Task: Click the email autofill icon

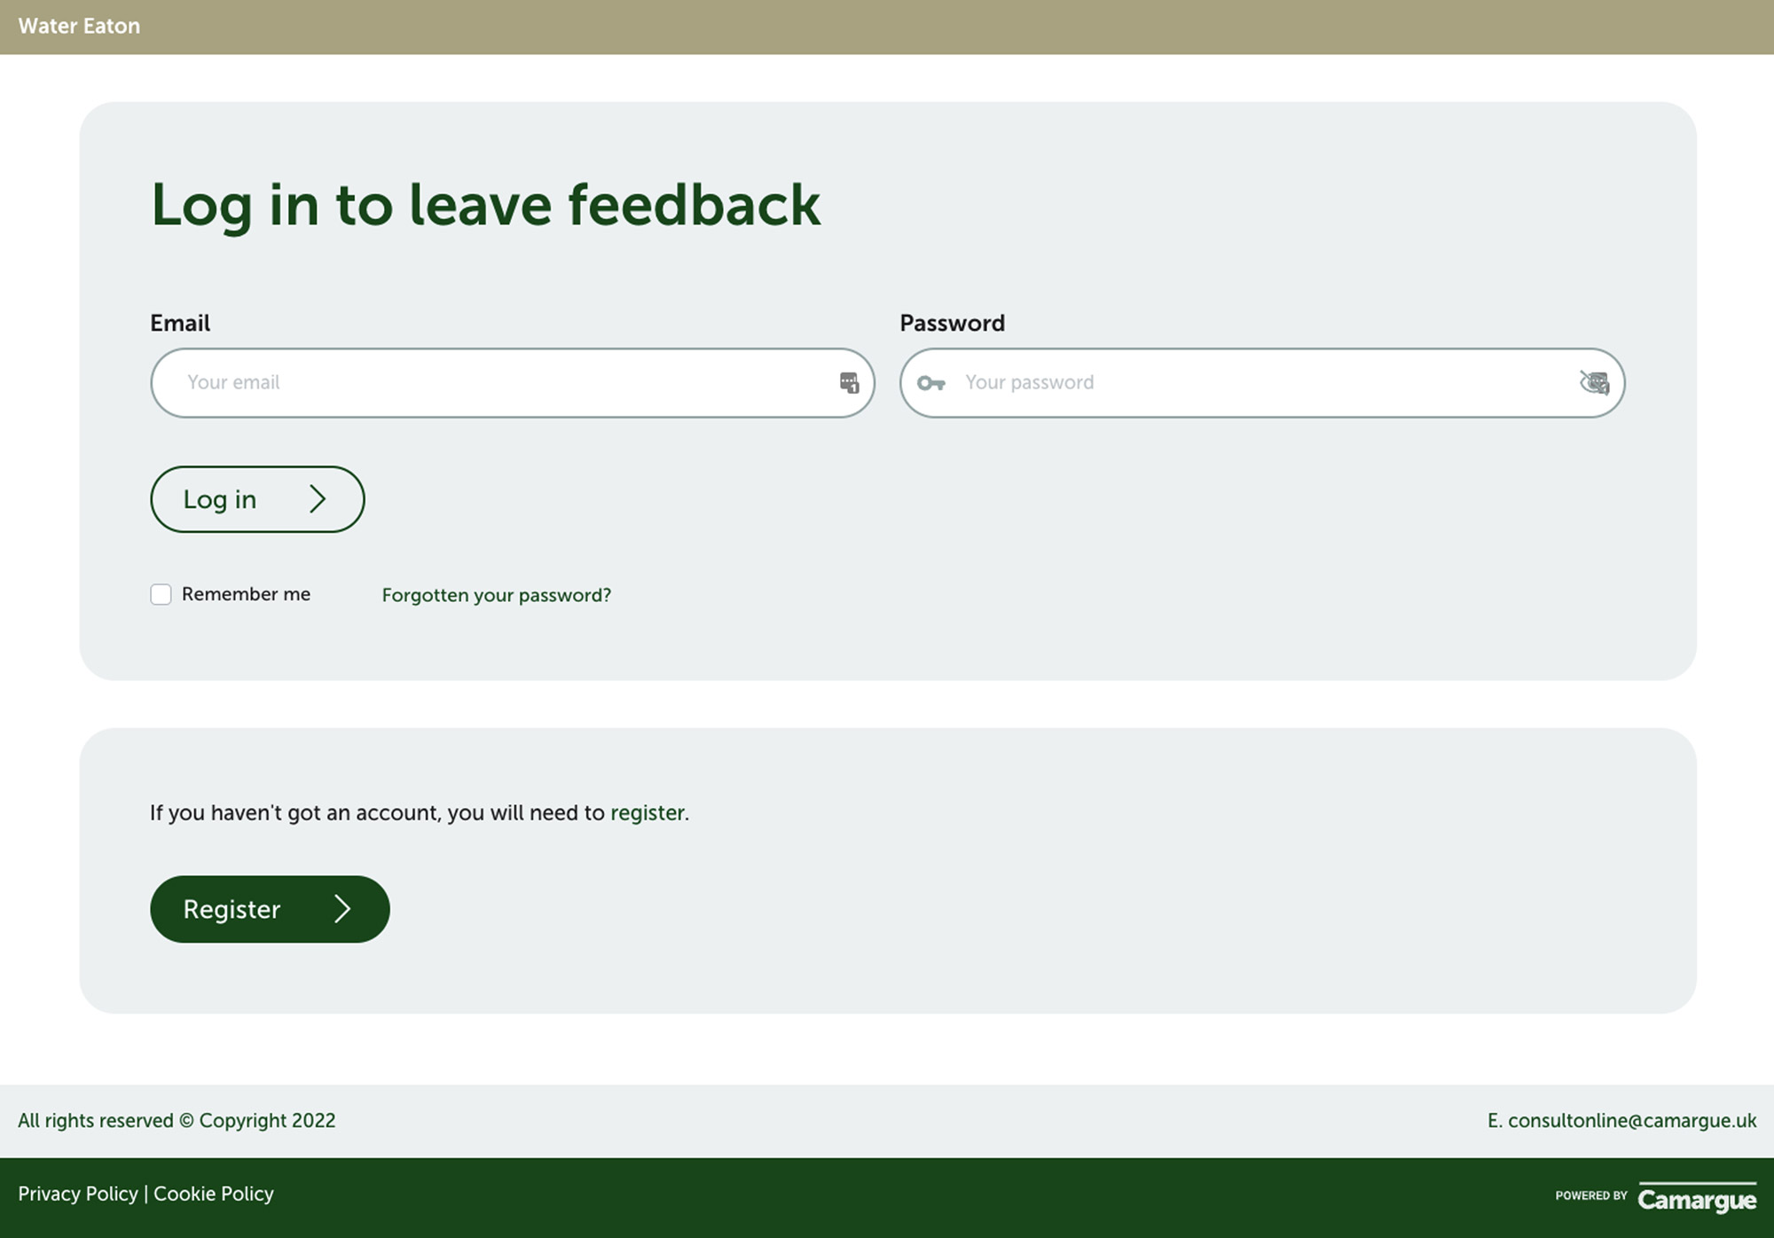Action: pos(849,382)
